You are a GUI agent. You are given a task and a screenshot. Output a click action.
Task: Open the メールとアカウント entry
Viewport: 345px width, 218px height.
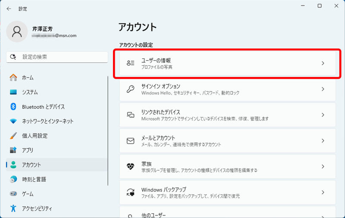coord(228,141)
